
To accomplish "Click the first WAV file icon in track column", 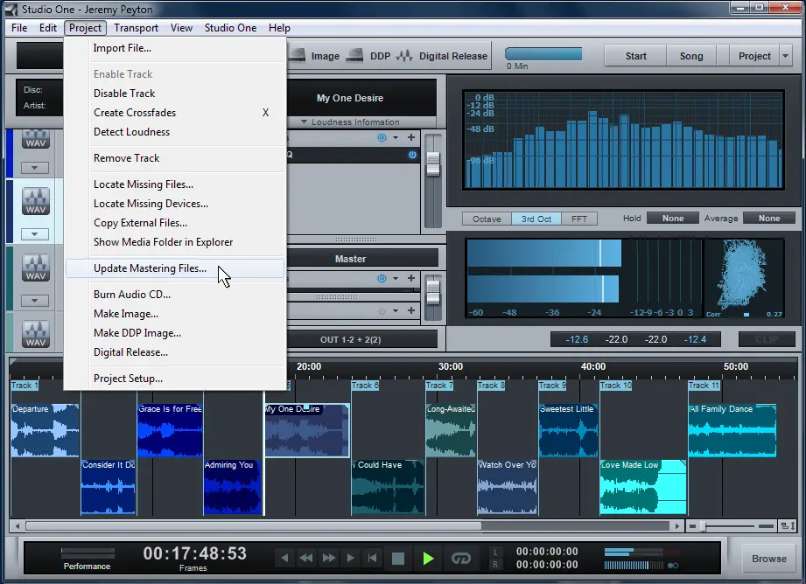I will tap(36, 139).
